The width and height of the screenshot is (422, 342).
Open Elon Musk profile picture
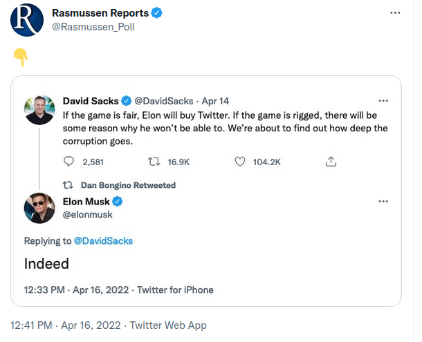(x=39, y=208)
